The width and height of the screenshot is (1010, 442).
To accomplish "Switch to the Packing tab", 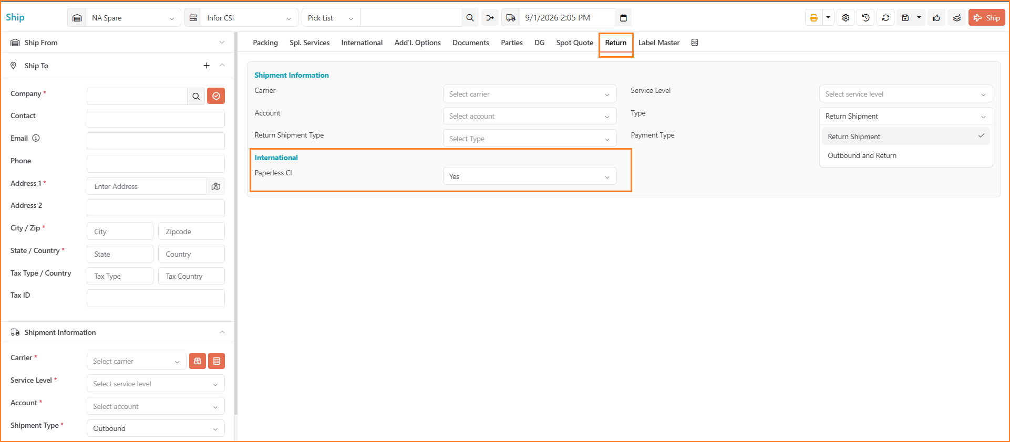I will [x=265, y=43].
